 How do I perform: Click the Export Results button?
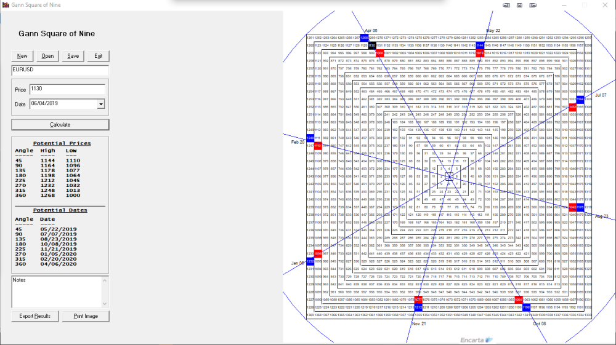point(34,316)
